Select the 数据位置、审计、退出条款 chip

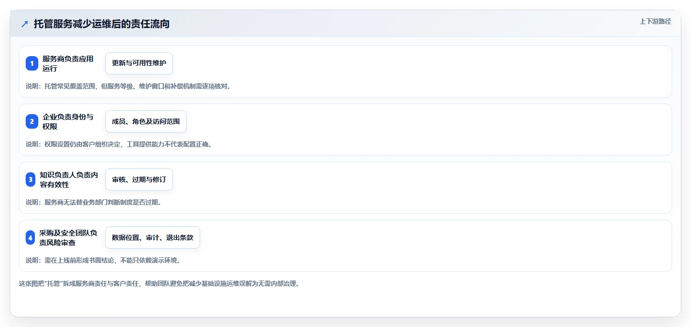tap(153, 238)
